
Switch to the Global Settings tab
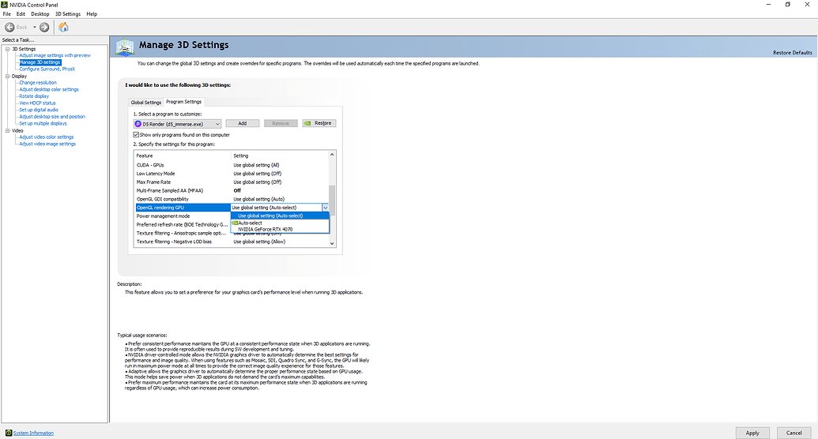[145, 102]
